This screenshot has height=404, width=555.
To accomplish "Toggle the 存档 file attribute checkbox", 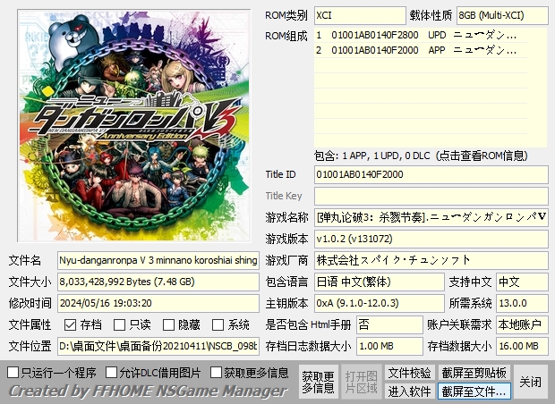I will tap(70, 325).
